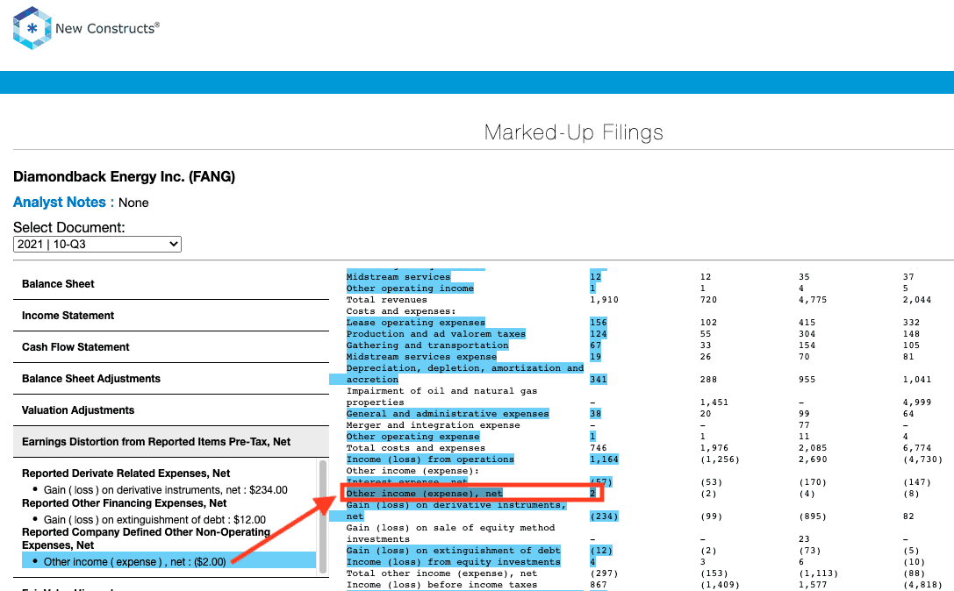
Task: Click 'Gain (loss) on derivative instruments,' in the filing
Action: pos(456,505)
